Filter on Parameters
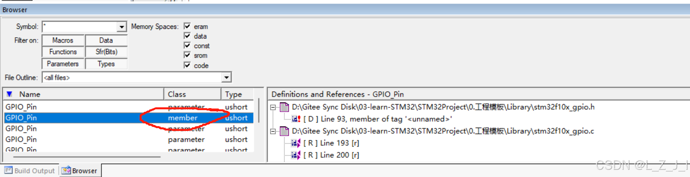Image resolution: width=690 pixels, height=177 pixels. click(x=63, y=64)
